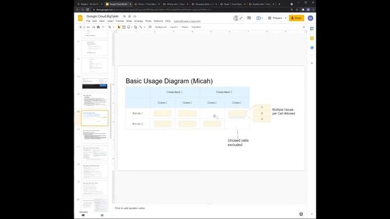
Task: Select the Google Cloud BigTable browser tab
Action: tap(118, 4)
